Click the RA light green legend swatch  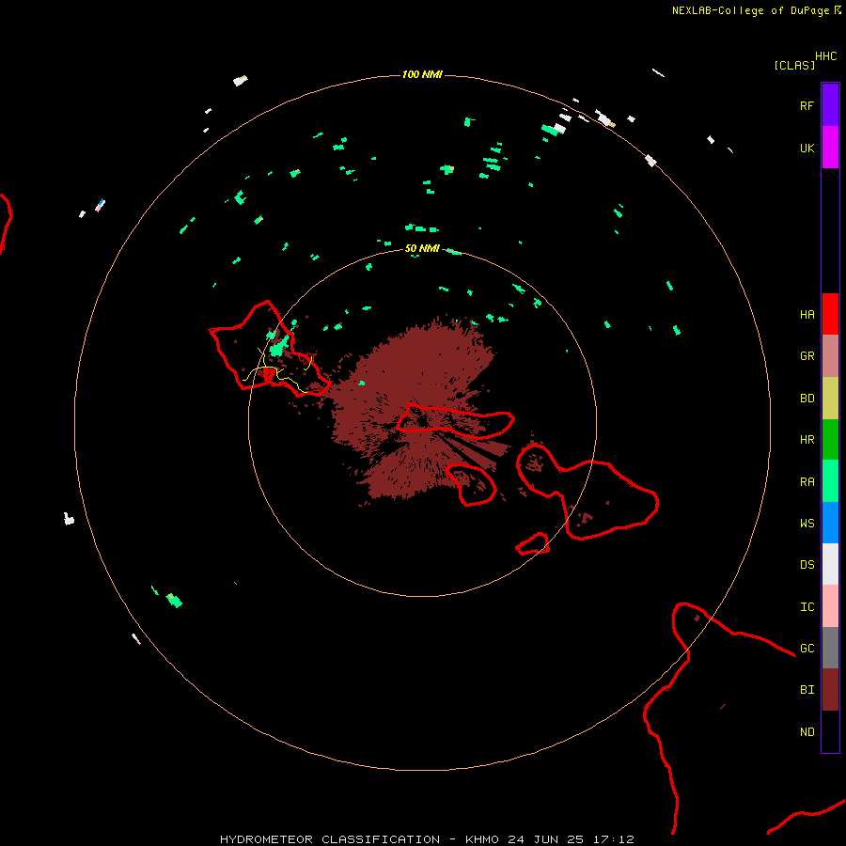coord(830,481)
